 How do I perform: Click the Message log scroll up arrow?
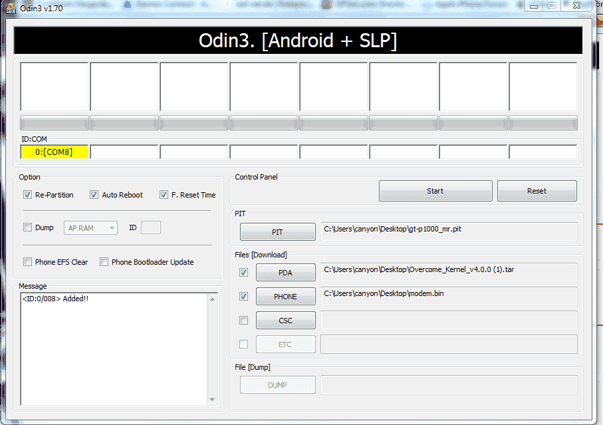point(212,299)
